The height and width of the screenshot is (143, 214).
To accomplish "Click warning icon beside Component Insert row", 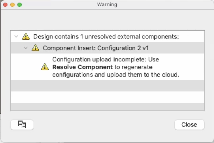I will point(35,48).
